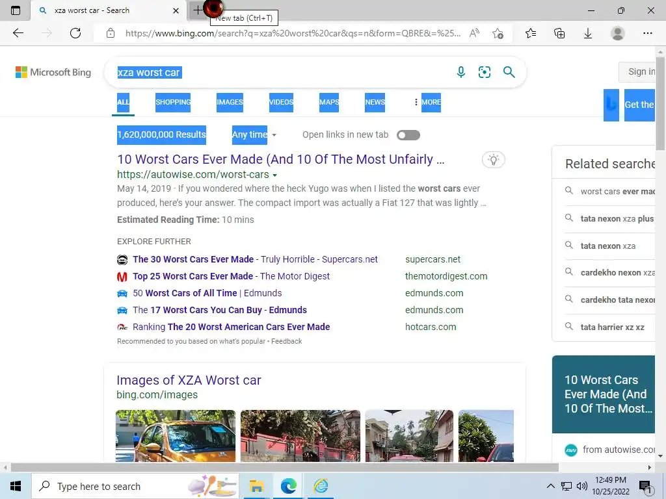Click the site lock icon in address bar
The height and width of the screenshot is (499, 666).
coord(111,33)
